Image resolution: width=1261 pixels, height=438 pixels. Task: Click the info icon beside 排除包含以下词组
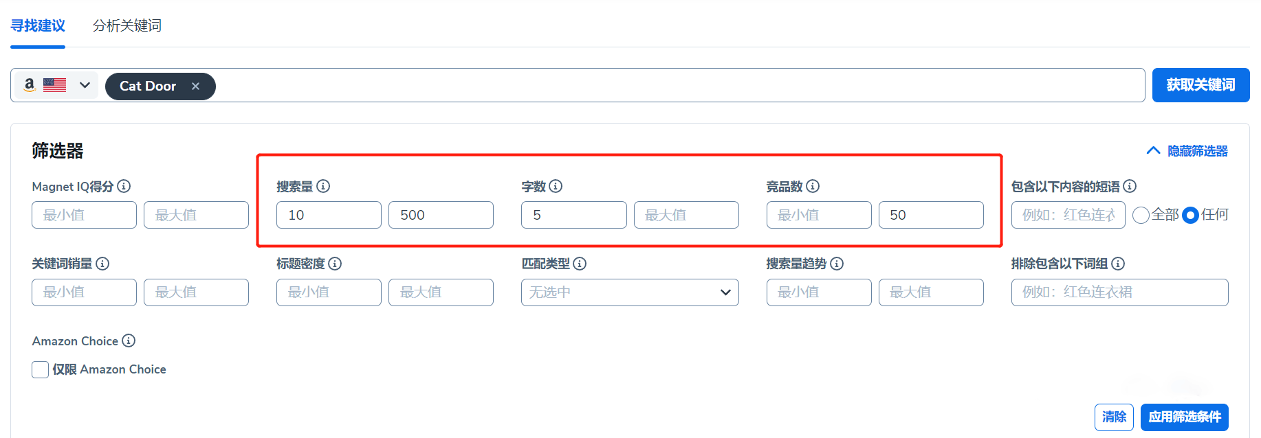(x=1119, y=264)
